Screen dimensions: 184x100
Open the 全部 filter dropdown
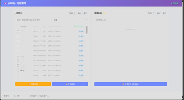click(70, 20)
